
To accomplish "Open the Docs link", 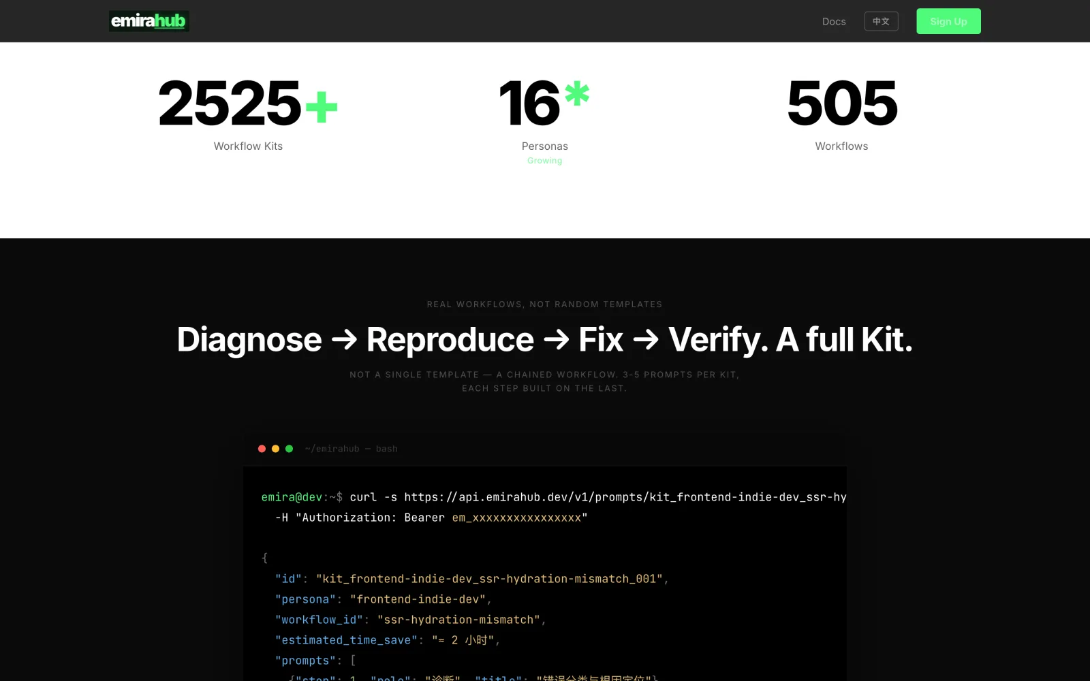I will click(x=834, y=22).
